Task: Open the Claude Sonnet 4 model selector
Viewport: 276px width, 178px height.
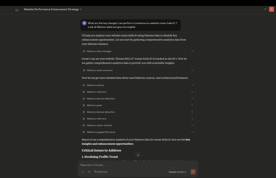Action: tap(178, 172)
